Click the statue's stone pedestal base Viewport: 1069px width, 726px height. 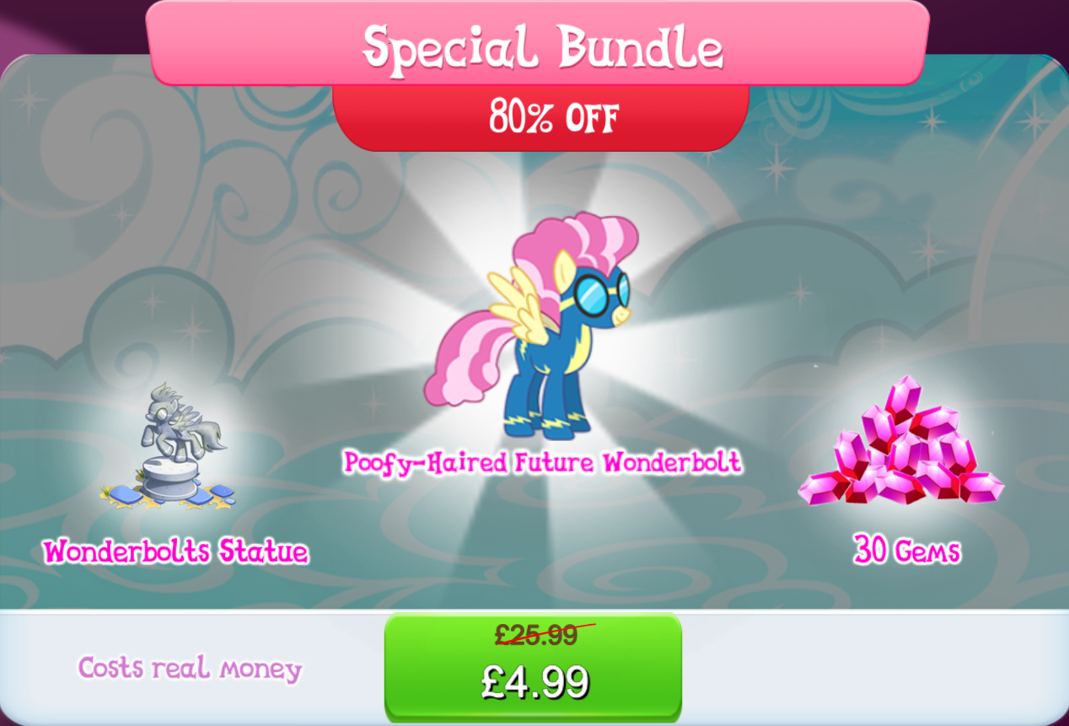click(x=169, y=480)
